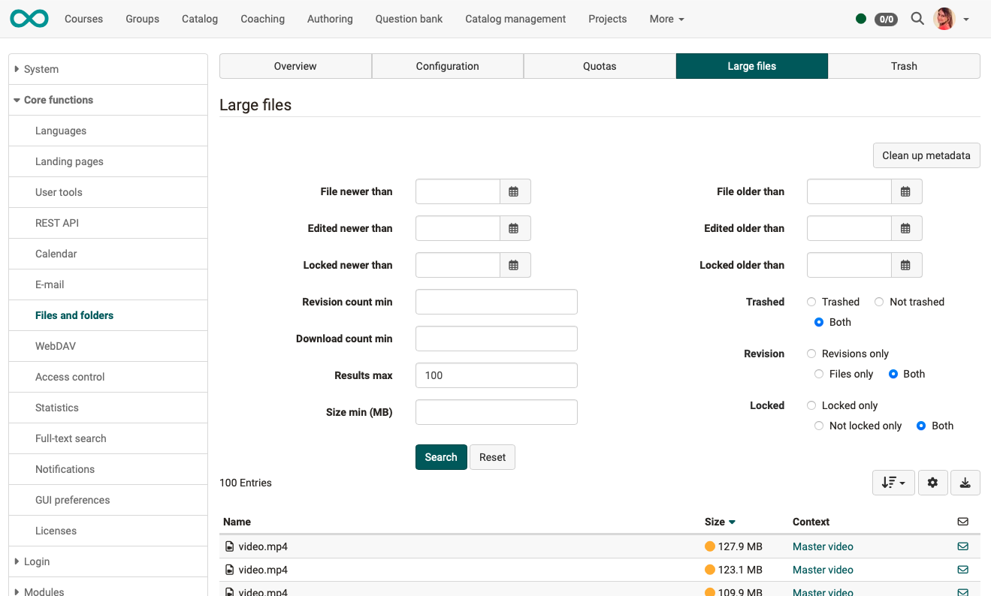The image size is (991, 596).
Task: Click the envelope icon in the table header
Action: point(962,522)
